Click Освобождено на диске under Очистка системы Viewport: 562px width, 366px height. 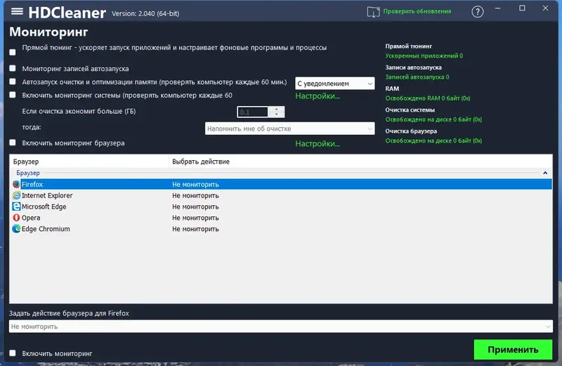[433, 119]
